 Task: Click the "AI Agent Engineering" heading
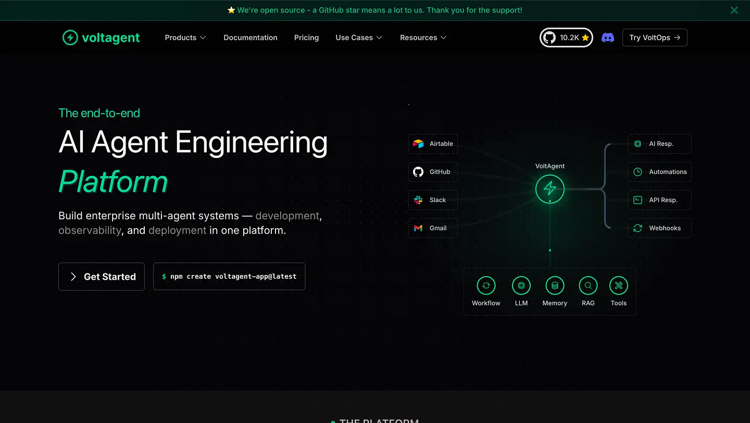pyautogui.click(x=193, y=143)
